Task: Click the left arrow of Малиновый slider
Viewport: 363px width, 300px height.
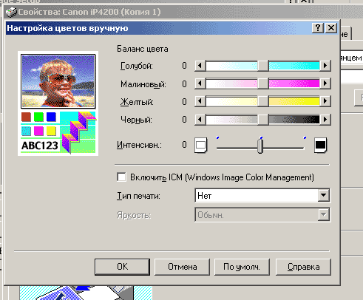Action: click(200, 83)
